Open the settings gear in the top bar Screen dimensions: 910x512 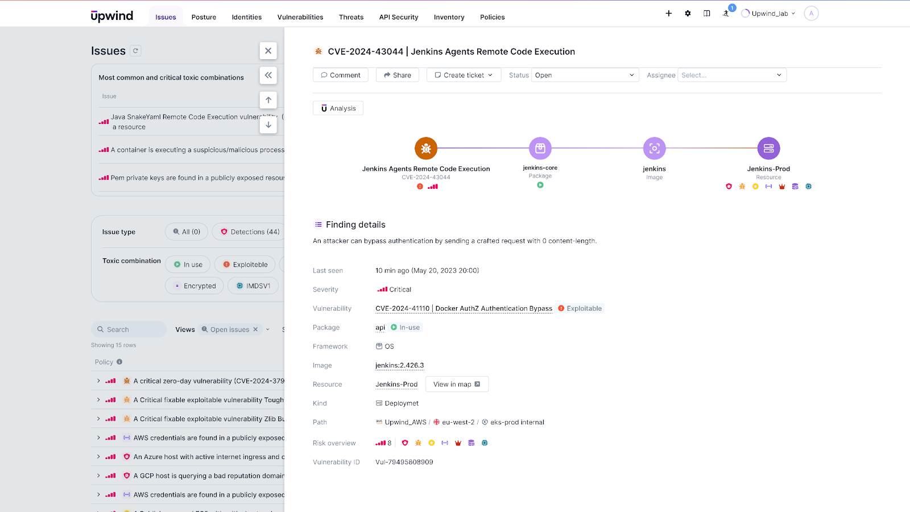688,13
